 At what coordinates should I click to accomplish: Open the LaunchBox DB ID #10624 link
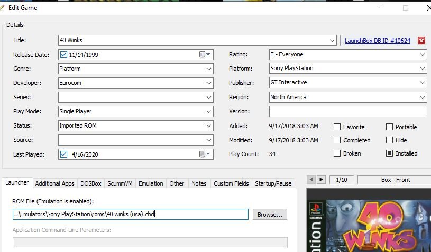378,41
